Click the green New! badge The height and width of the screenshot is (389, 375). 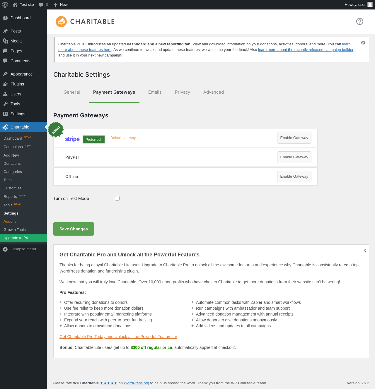56,130
